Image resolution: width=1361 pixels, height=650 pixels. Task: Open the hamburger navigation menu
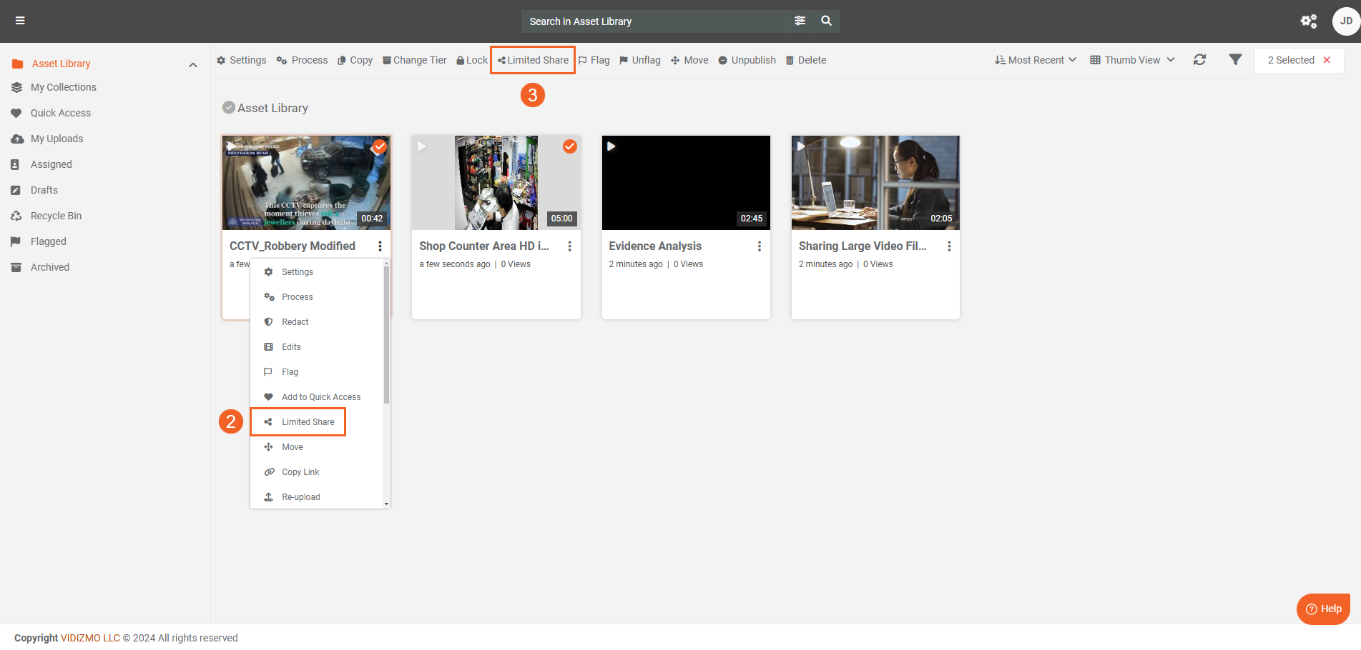point(20,21)
